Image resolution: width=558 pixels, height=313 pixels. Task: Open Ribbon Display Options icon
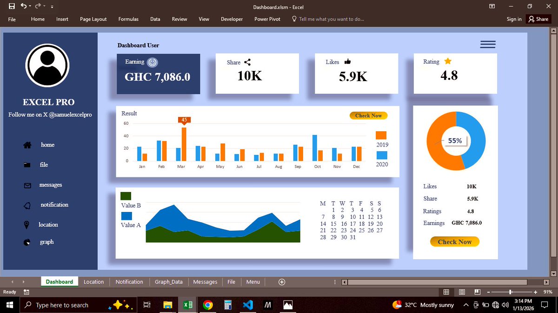click(x=492, y=6)
